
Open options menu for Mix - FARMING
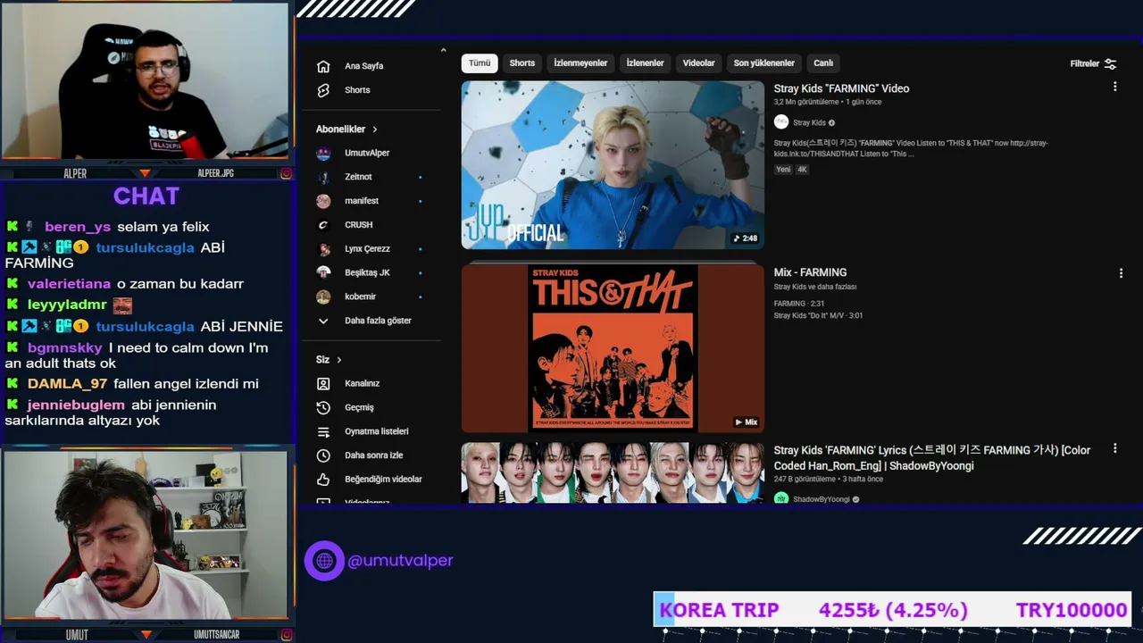1121,273
